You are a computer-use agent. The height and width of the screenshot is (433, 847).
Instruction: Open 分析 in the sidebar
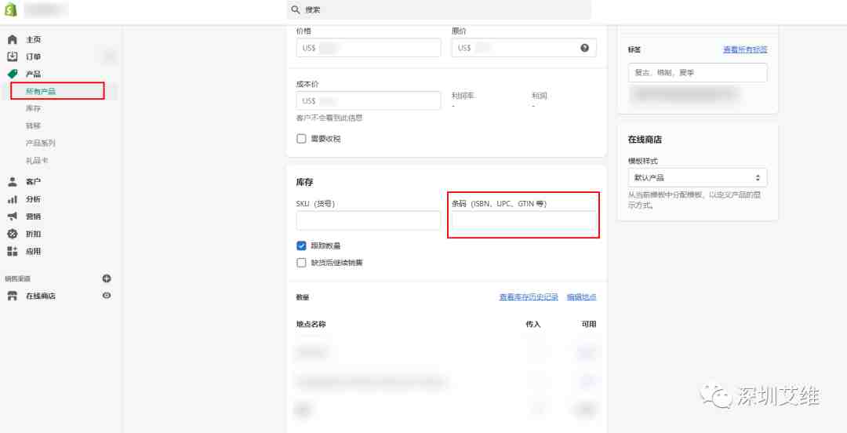point(34,199)
